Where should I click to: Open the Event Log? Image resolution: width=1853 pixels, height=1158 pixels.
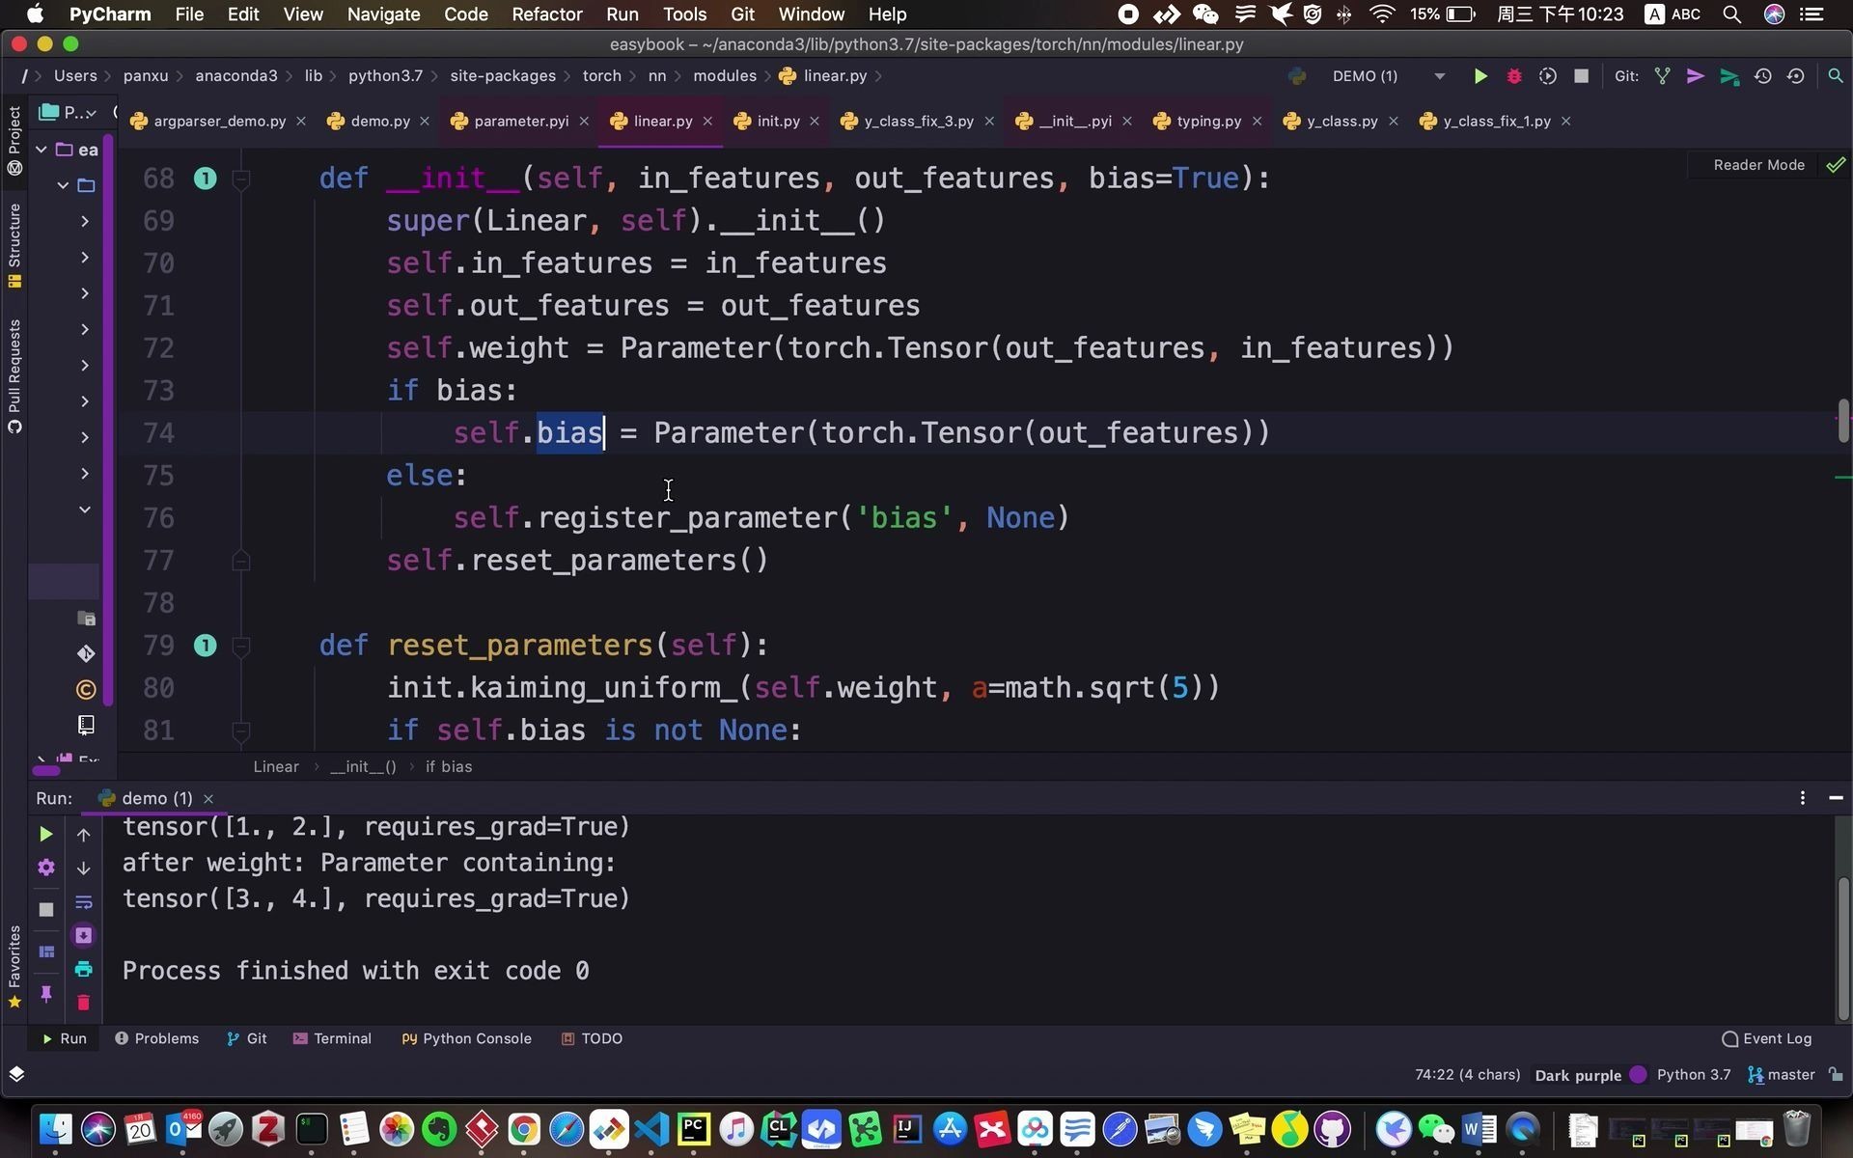(1774, 1038)
